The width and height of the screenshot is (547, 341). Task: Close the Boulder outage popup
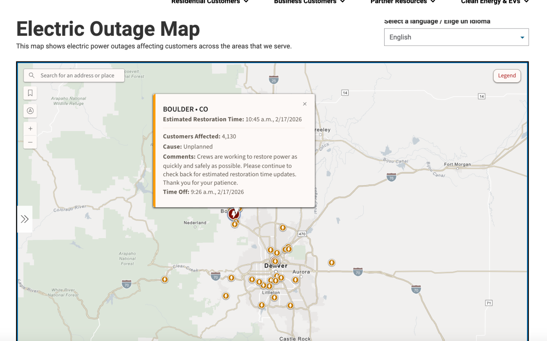(x=305, y=104)
